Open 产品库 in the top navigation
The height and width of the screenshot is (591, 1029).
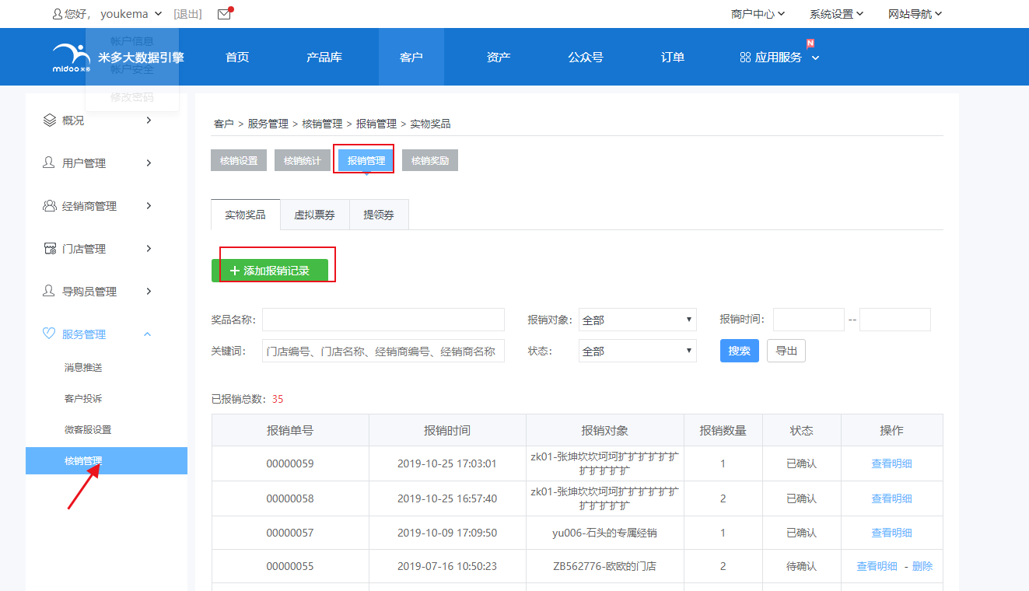point(324,58)
